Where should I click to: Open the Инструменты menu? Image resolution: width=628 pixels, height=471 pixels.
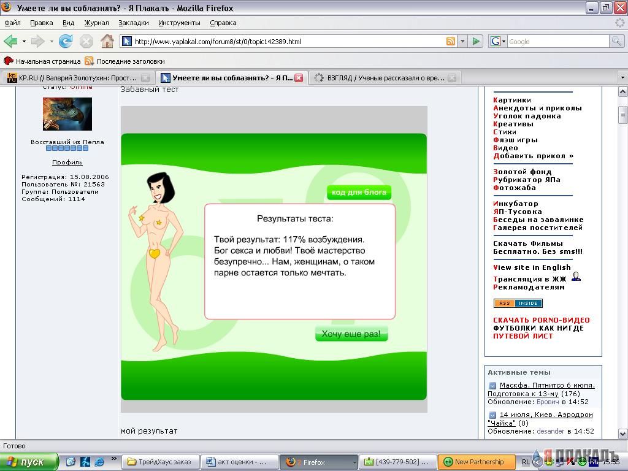[x=179, y=23]
